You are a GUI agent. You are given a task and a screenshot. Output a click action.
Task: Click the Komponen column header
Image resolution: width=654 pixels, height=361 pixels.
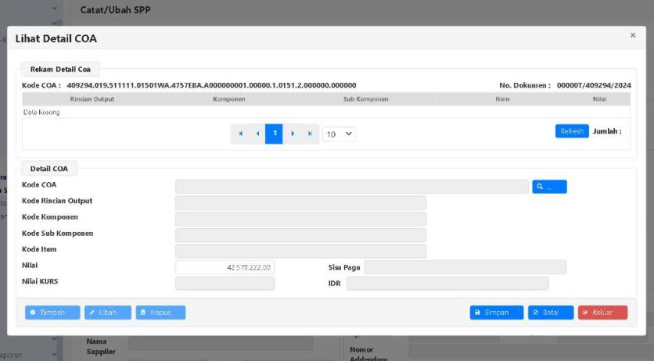(x=229, y=99)
